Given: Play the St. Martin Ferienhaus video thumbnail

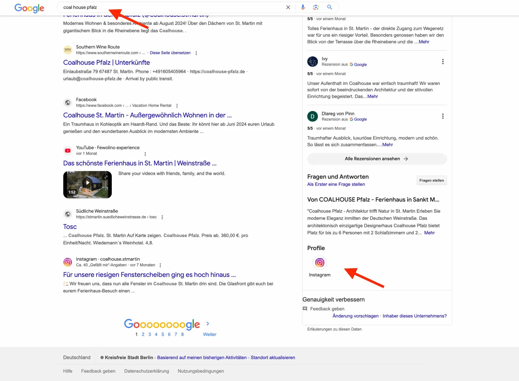Looking at the screenshot, I should (x=87, y=184).
